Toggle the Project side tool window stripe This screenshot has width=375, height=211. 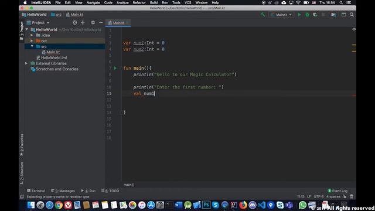[x=22, y=30]
